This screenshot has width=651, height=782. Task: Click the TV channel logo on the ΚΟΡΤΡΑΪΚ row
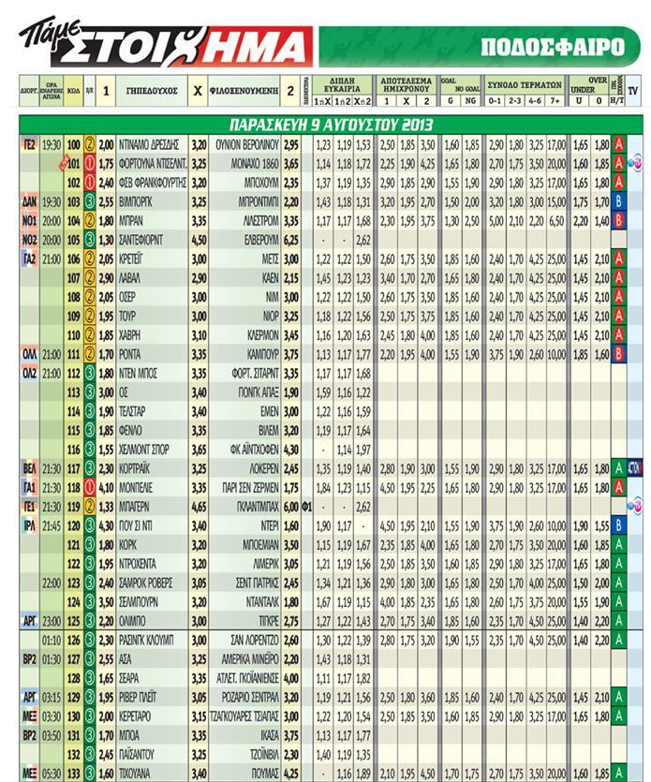tap(635, 468)
